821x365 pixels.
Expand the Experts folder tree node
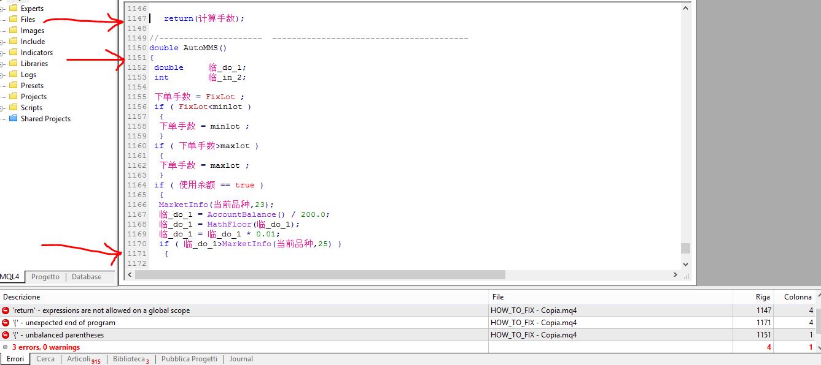click(x=2, y=9)
